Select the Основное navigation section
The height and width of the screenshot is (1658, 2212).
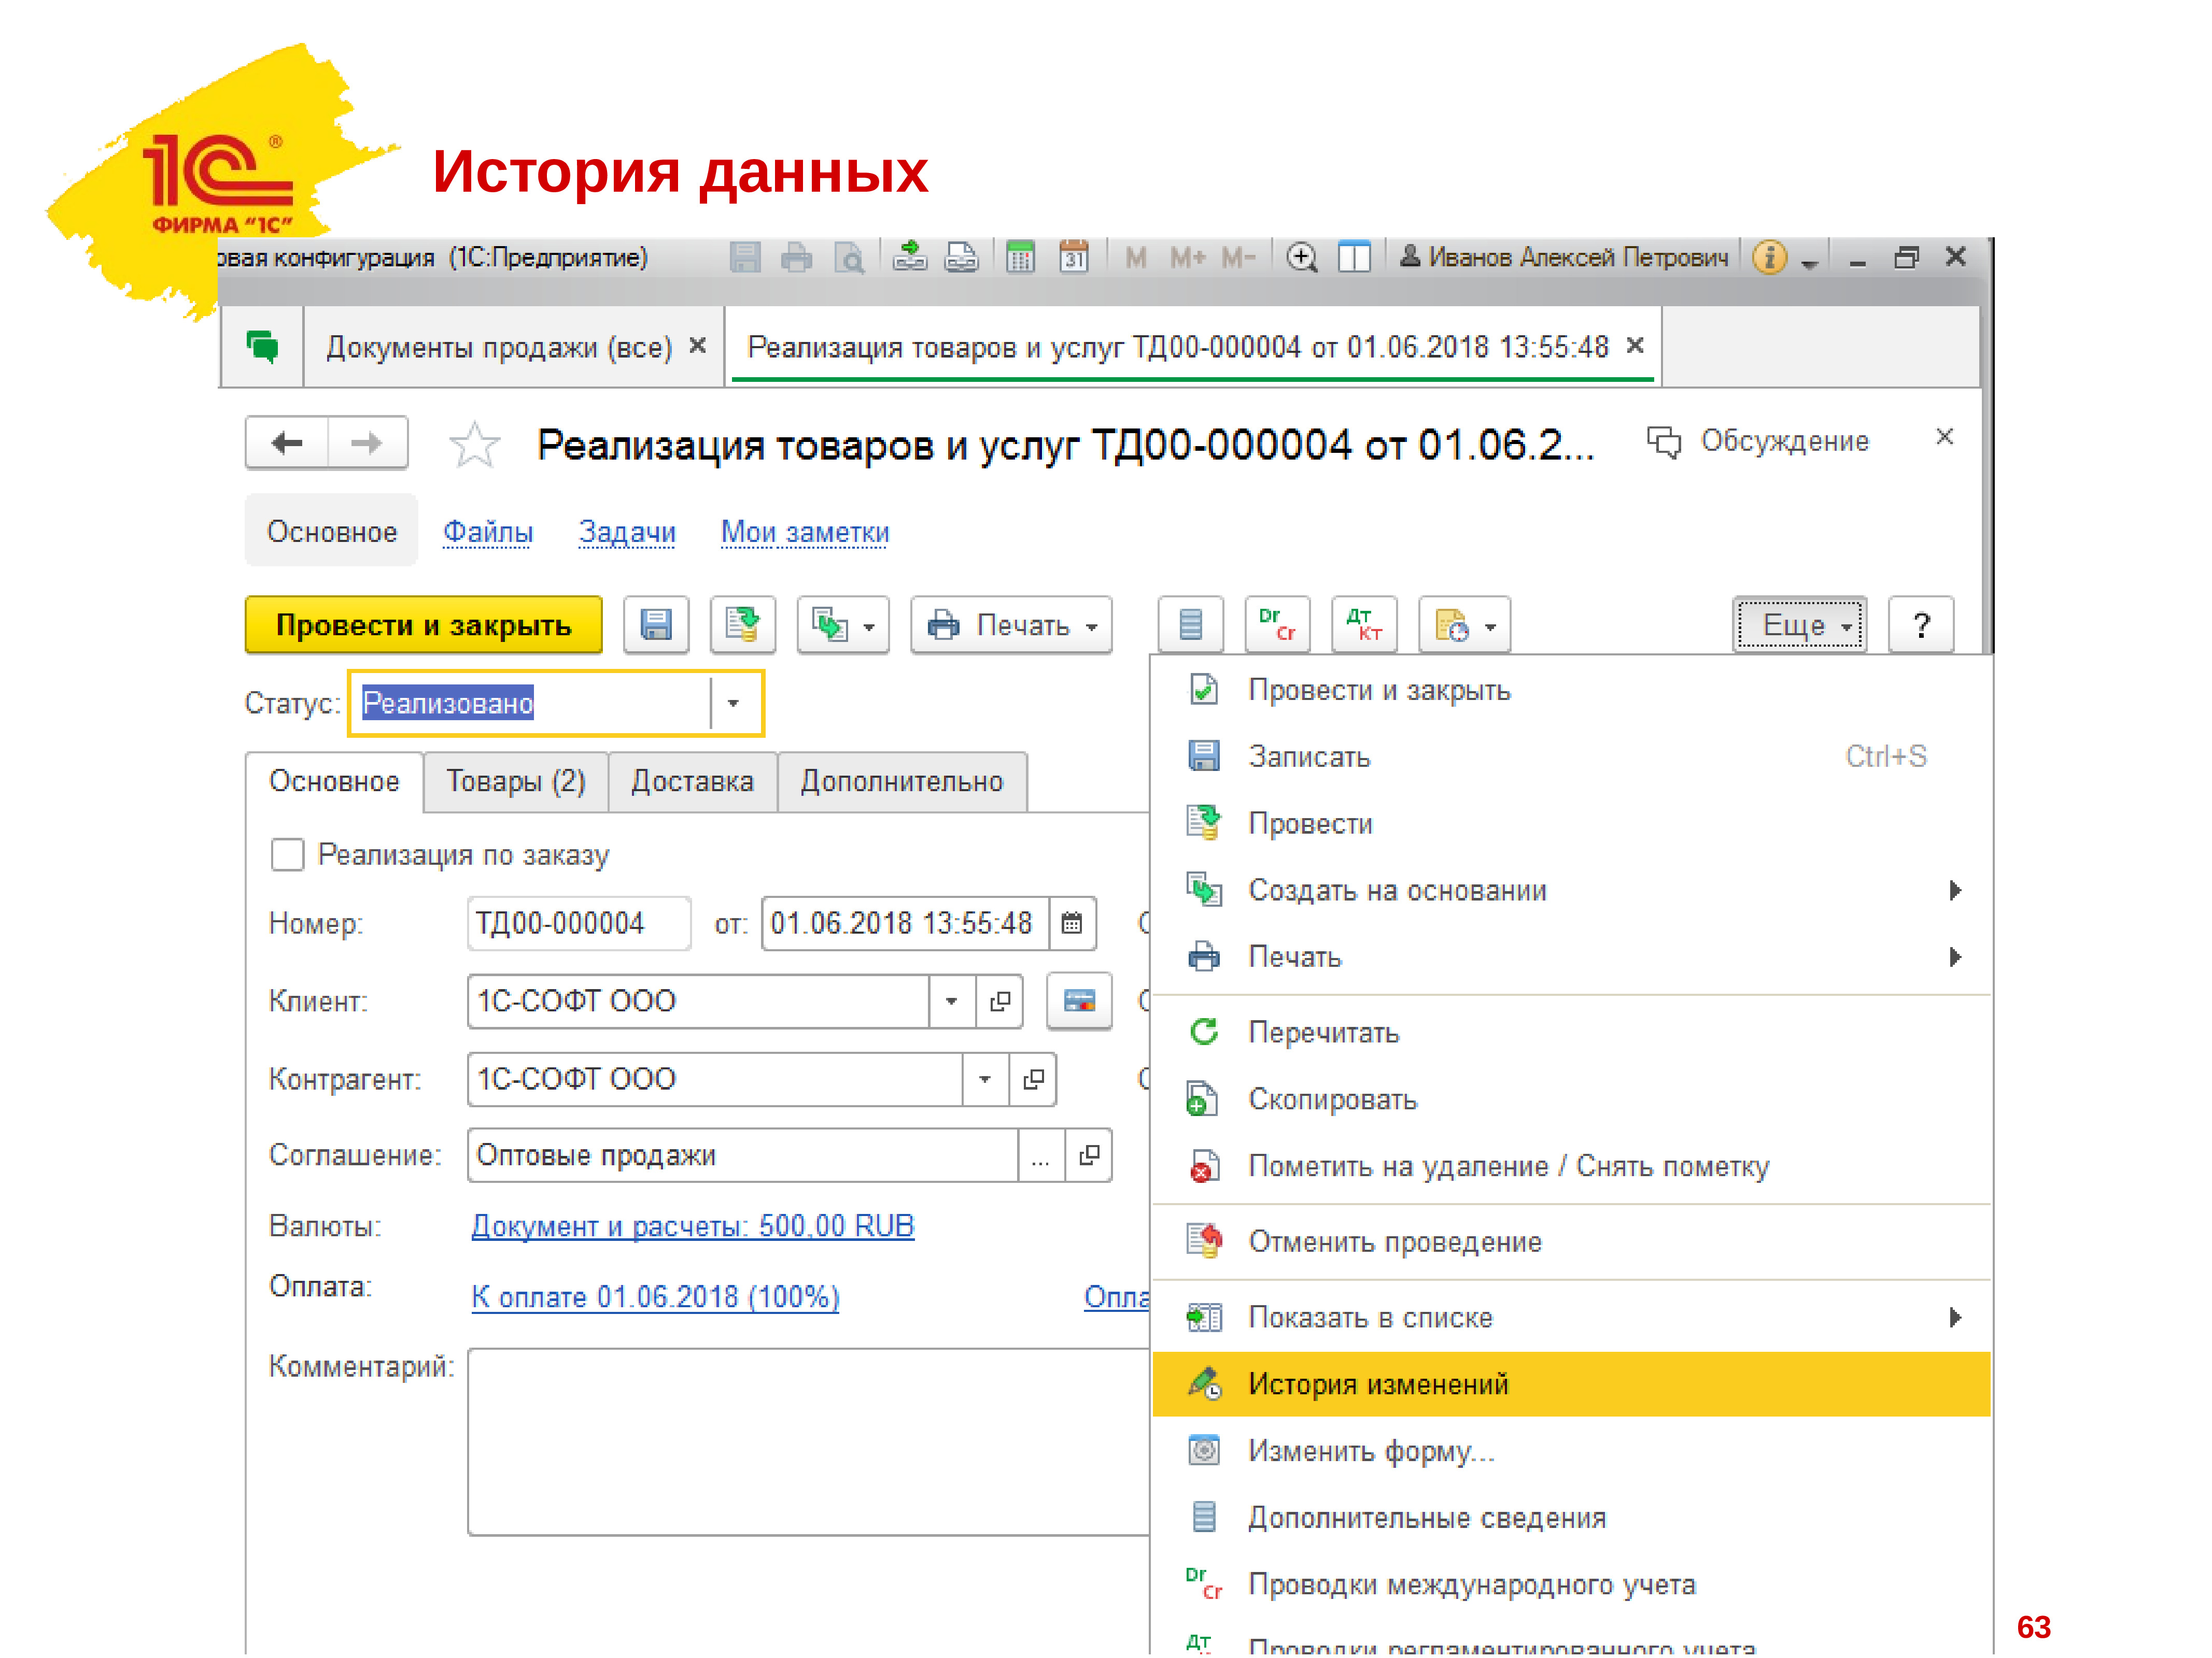(331, 531)
